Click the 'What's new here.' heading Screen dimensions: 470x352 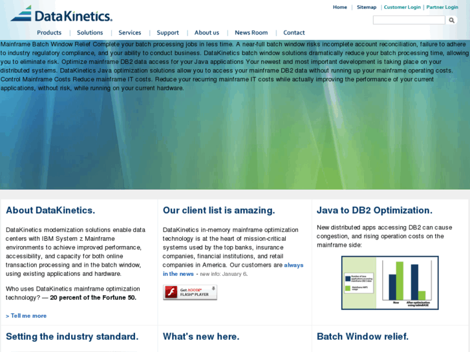click(x=201, y=336)
